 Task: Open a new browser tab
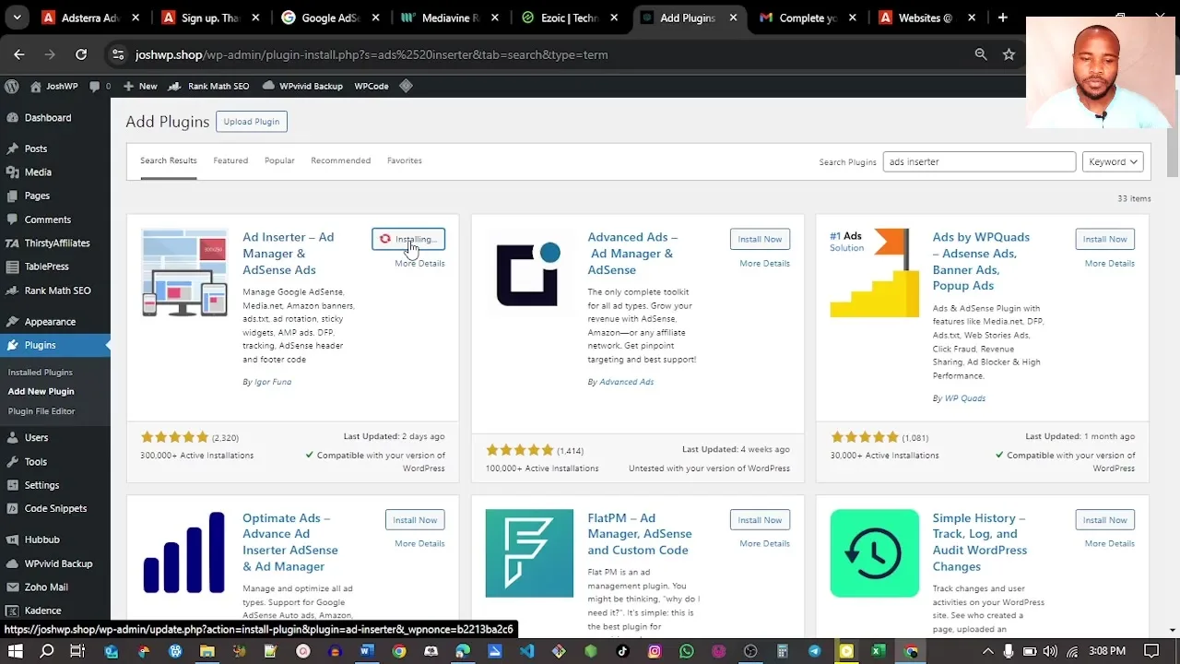click(x=1002, y=18)
